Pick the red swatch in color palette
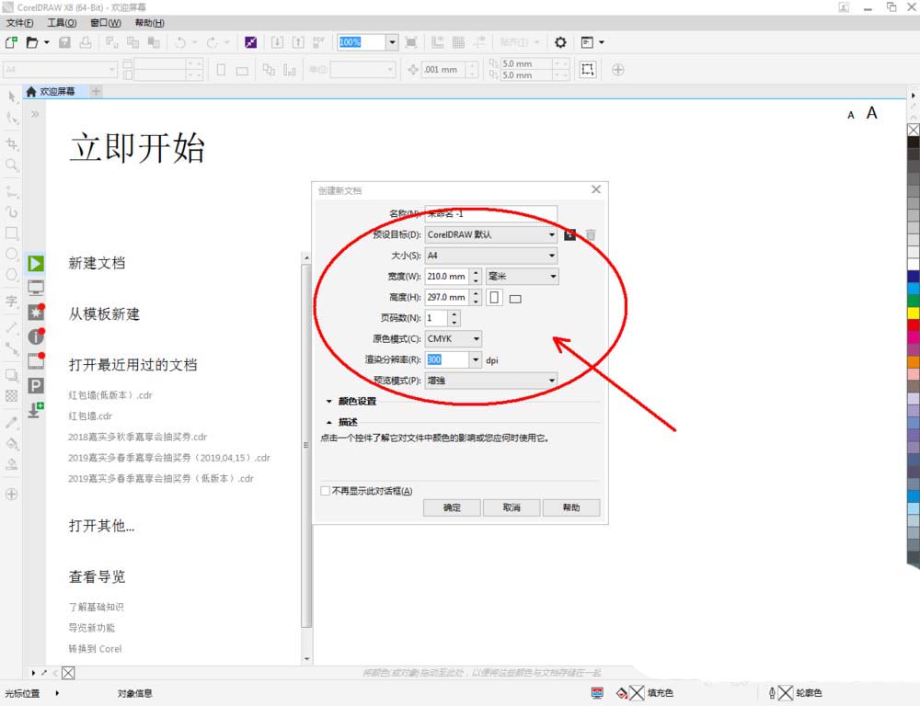Image resolution: width=920 pixels, height=706 pixels. coord(914,325)
